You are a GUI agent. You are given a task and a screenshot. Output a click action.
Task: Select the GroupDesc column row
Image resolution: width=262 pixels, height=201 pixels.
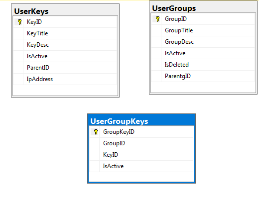[203, 42]
